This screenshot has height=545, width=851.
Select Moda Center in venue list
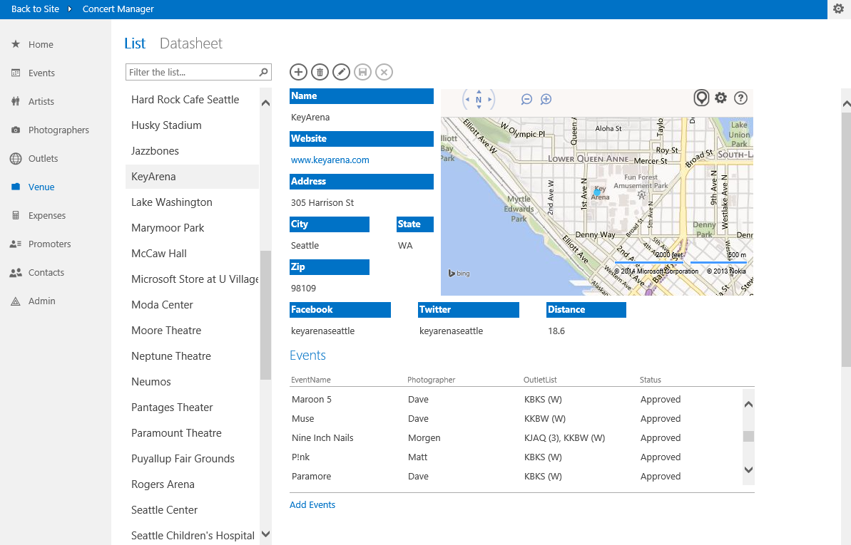[192, 305]
